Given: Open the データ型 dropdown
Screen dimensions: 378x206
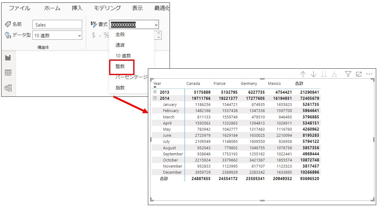Looking at the screenshot, I should pos(57,35).
